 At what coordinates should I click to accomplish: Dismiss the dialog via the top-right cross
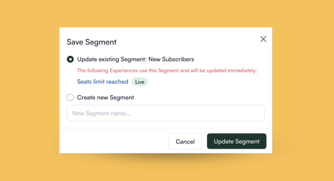[263, 39]
